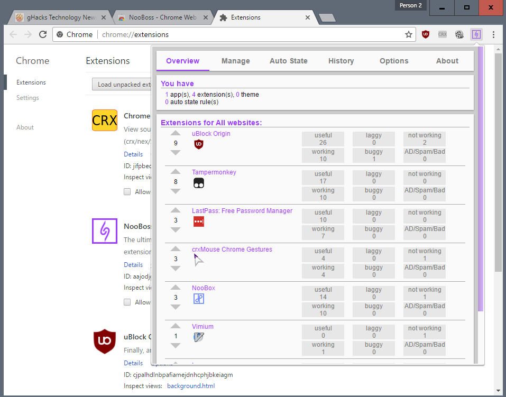The image size is (506, 397).
Task: Click the large NooBoss icon on extensions page
Action: [105, 231]
